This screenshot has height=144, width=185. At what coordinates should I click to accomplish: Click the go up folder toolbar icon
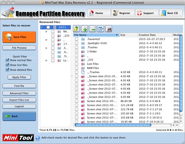tap(76, 29)
